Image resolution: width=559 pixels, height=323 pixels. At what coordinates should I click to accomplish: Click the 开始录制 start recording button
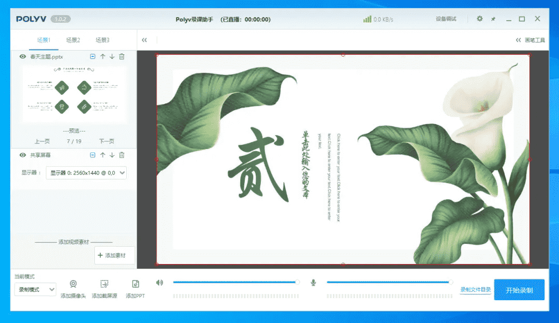(x=519, y=290)
